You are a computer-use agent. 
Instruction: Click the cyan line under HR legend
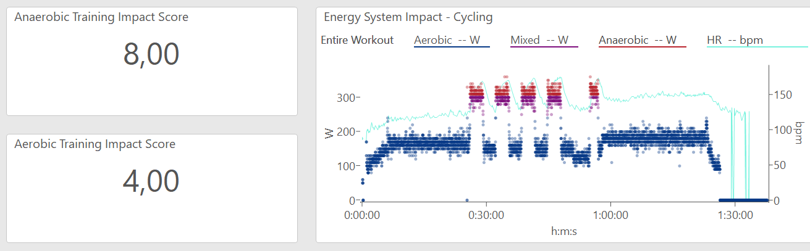point(757,47)
